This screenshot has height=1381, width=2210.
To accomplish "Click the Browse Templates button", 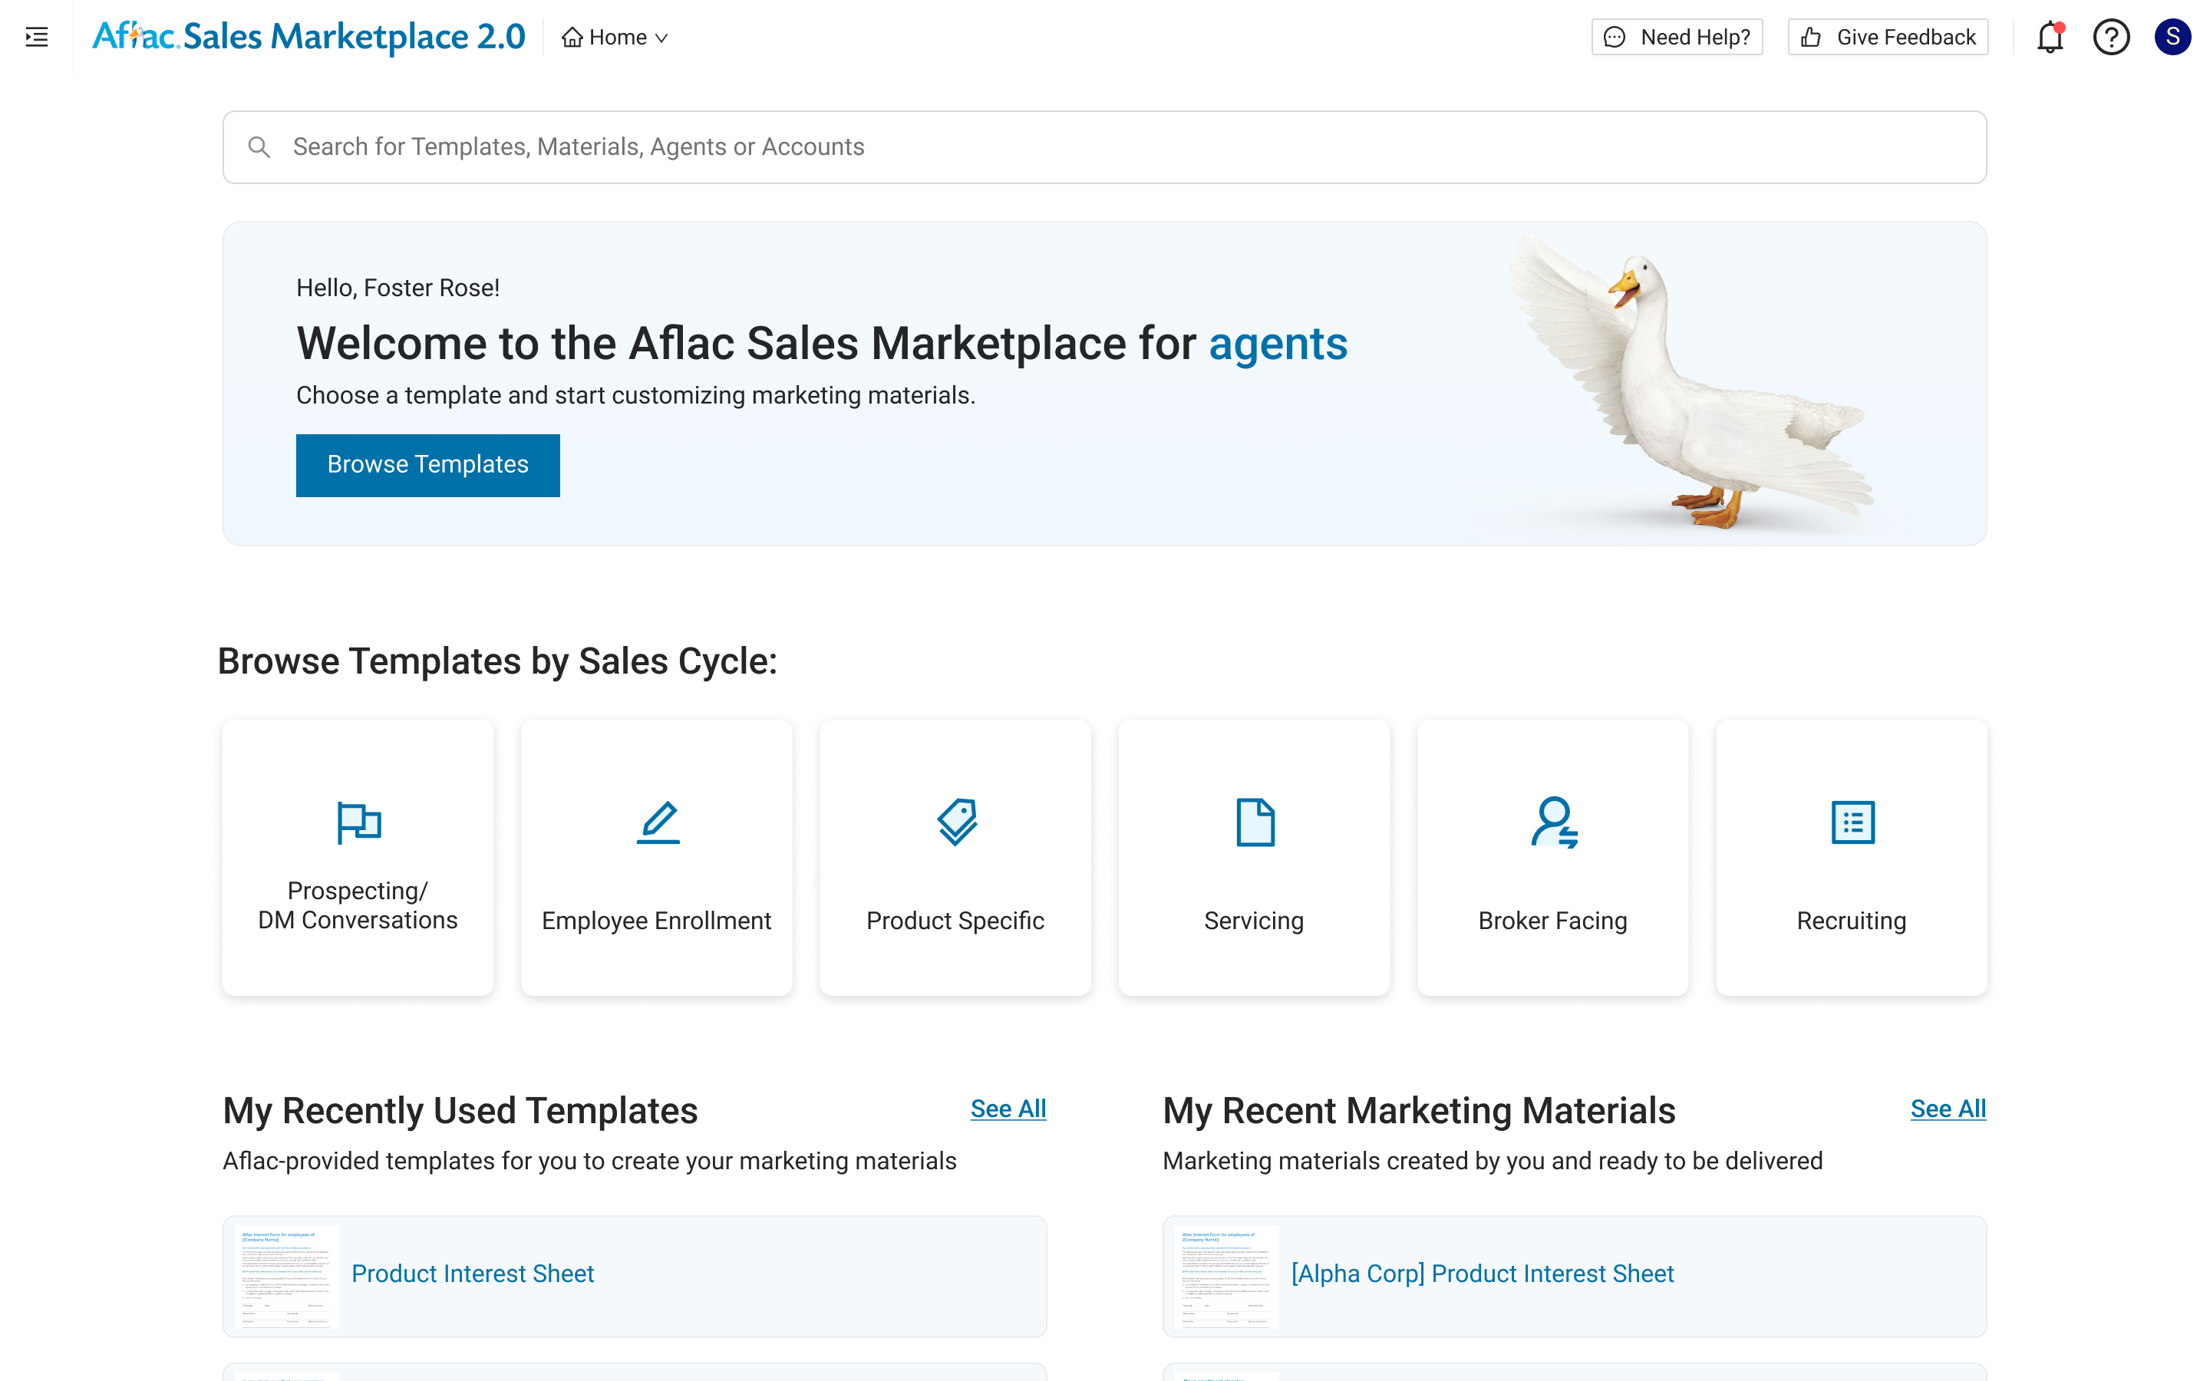I will [427, 465].
